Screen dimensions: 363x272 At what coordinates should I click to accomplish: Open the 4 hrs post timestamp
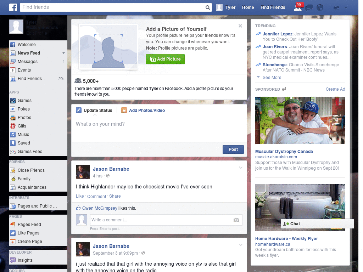(97, 176)
